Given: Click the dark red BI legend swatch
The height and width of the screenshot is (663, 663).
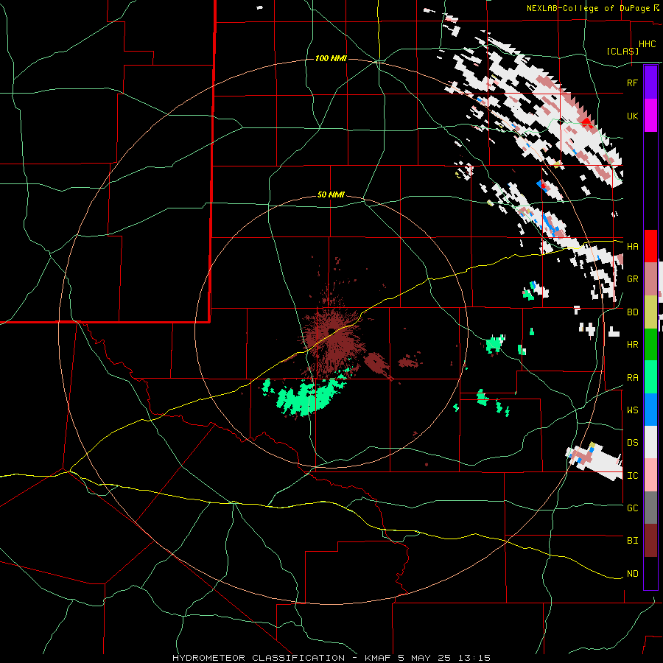Looking at the screenshot, I should (x=650, y=541).
